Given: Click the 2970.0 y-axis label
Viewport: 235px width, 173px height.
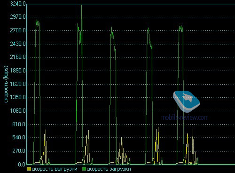Looking at the screenshot, I should tap(18, 17).
